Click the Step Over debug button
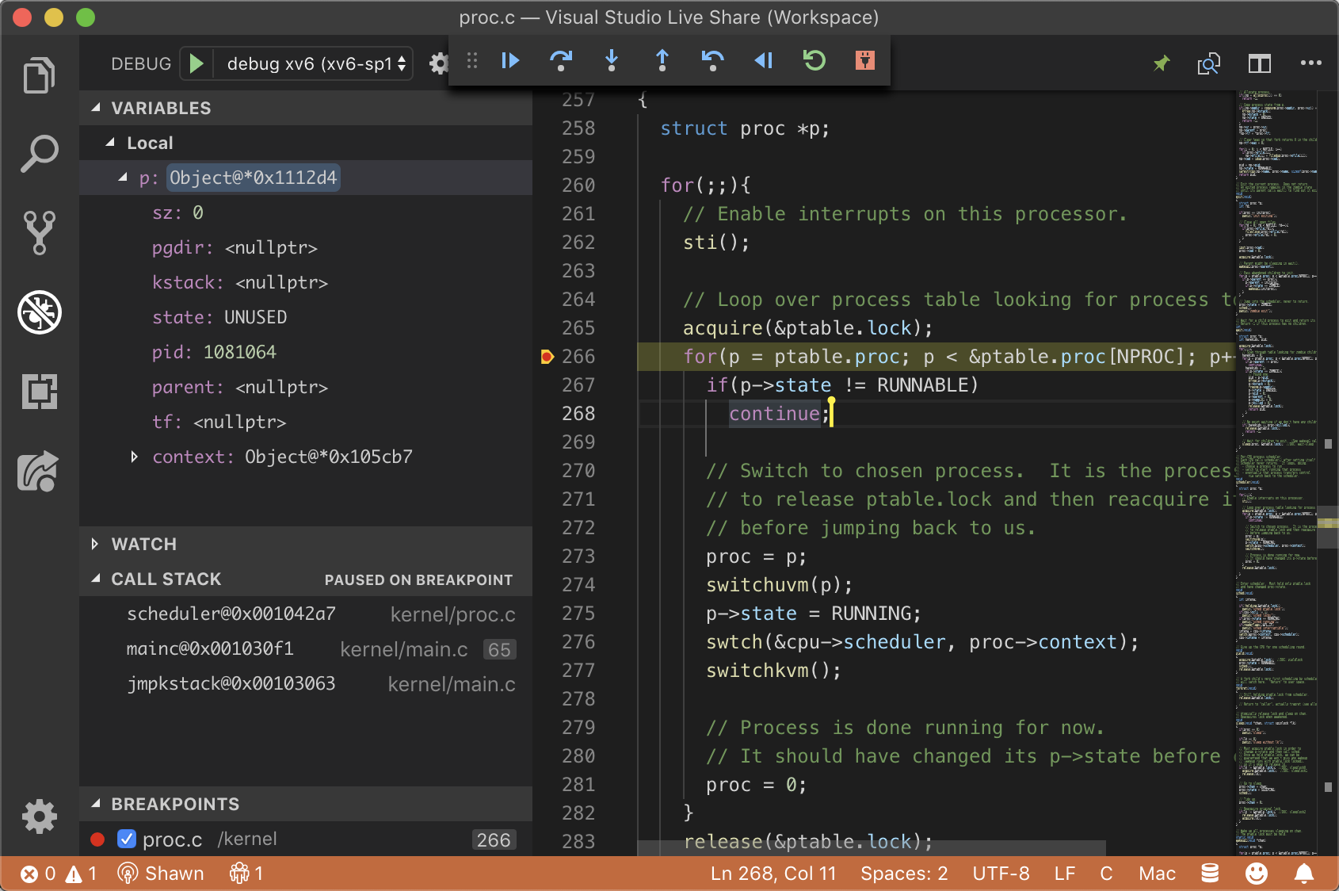Viewport: 1339px width, 891px height. point(561,60)
